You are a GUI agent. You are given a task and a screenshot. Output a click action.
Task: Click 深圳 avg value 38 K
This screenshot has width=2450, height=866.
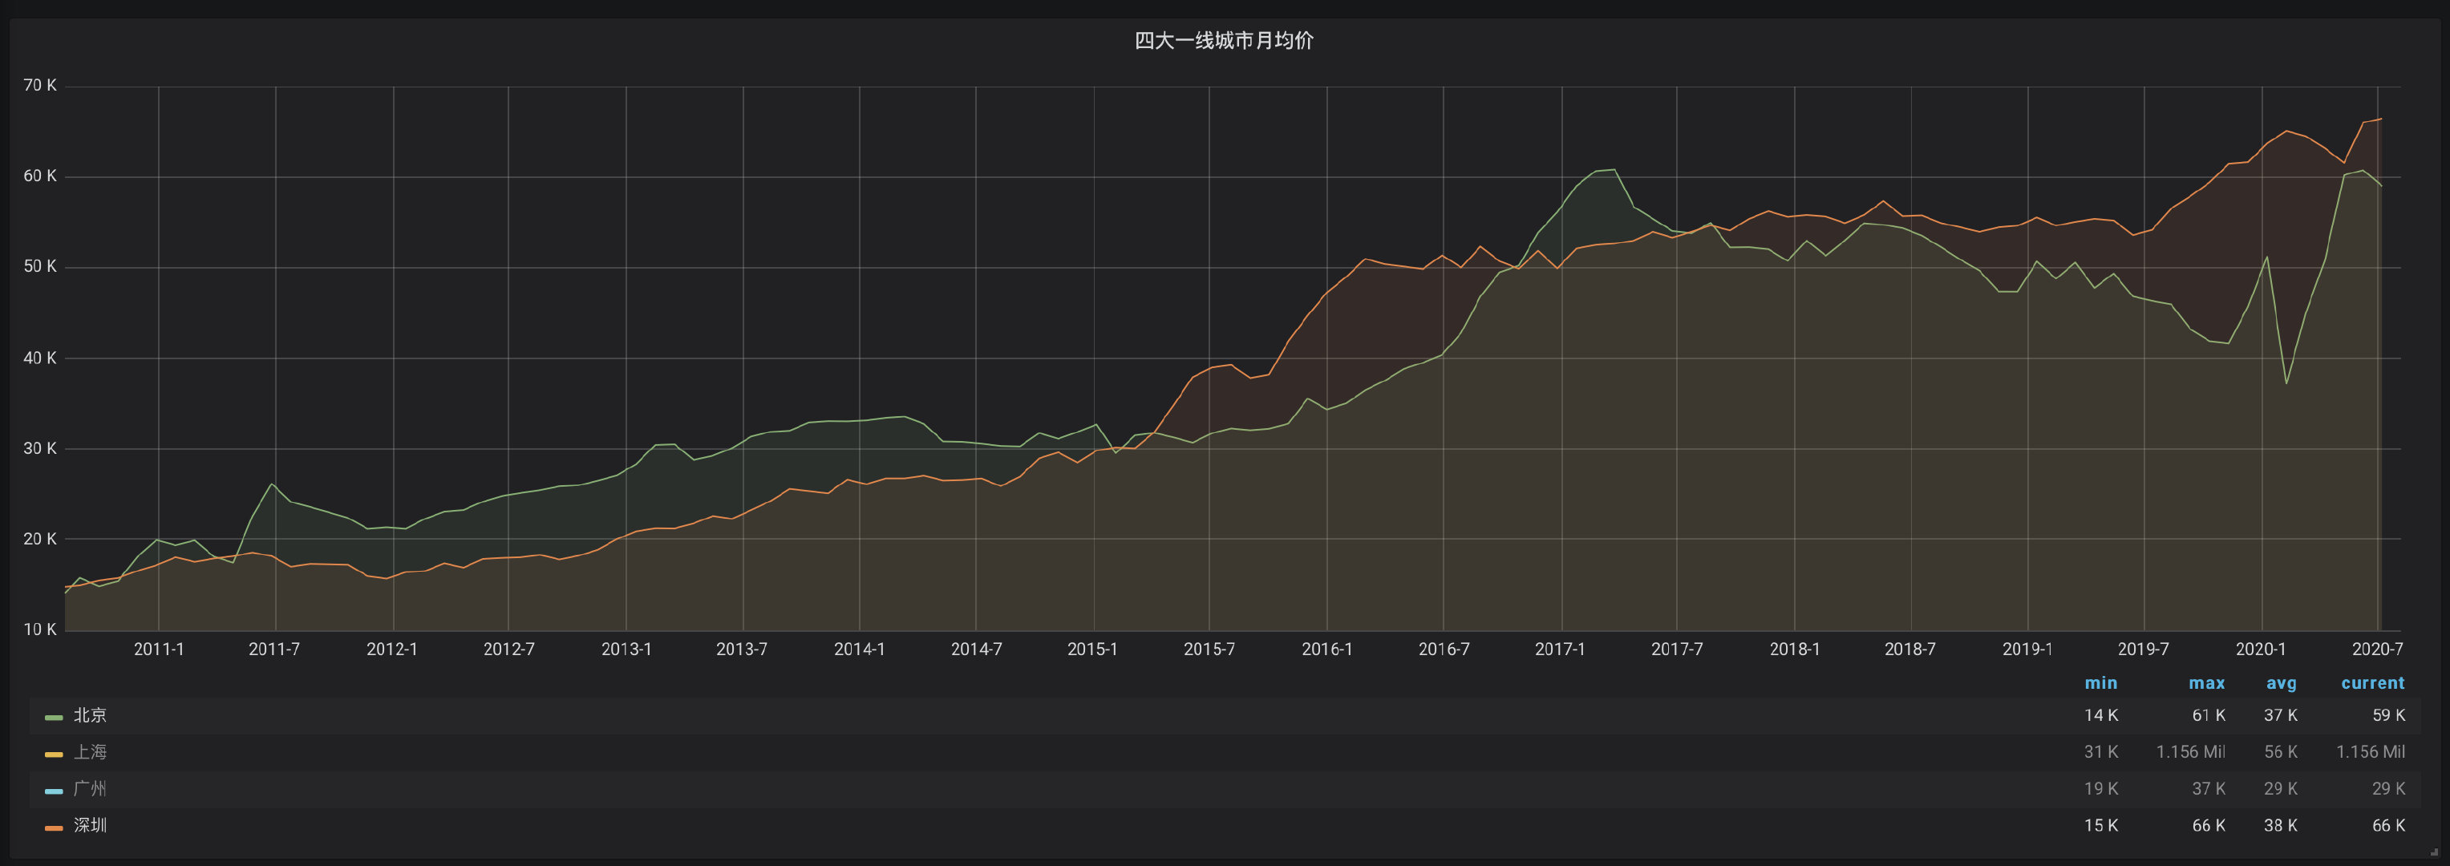coord(2281,825)
